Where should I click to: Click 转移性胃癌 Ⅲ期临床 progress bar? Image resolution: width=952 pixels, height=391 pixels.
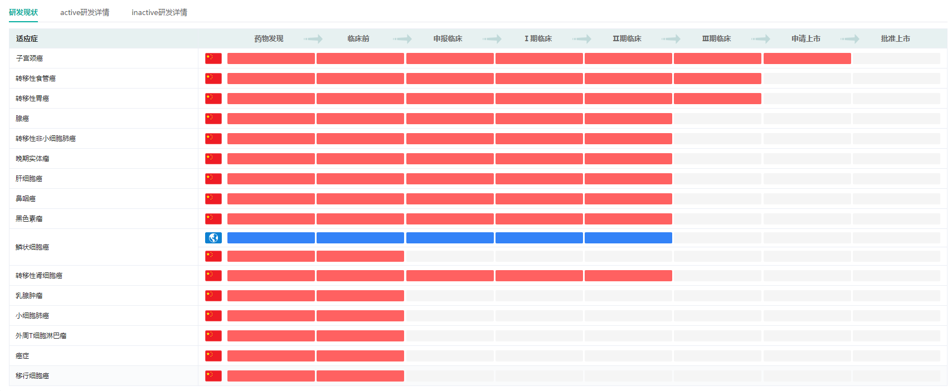(x=717, y=99)
